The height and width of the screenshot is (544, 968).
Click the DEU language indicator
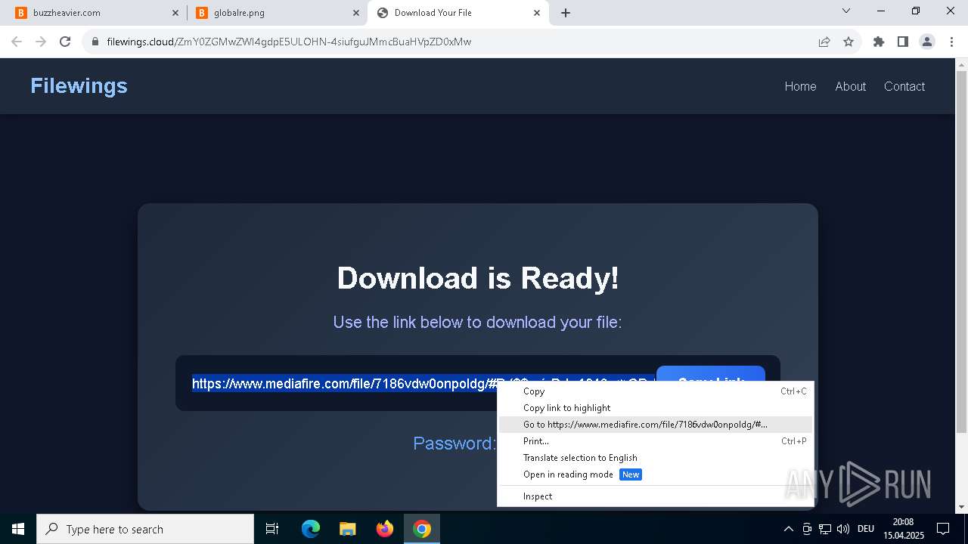866,529
